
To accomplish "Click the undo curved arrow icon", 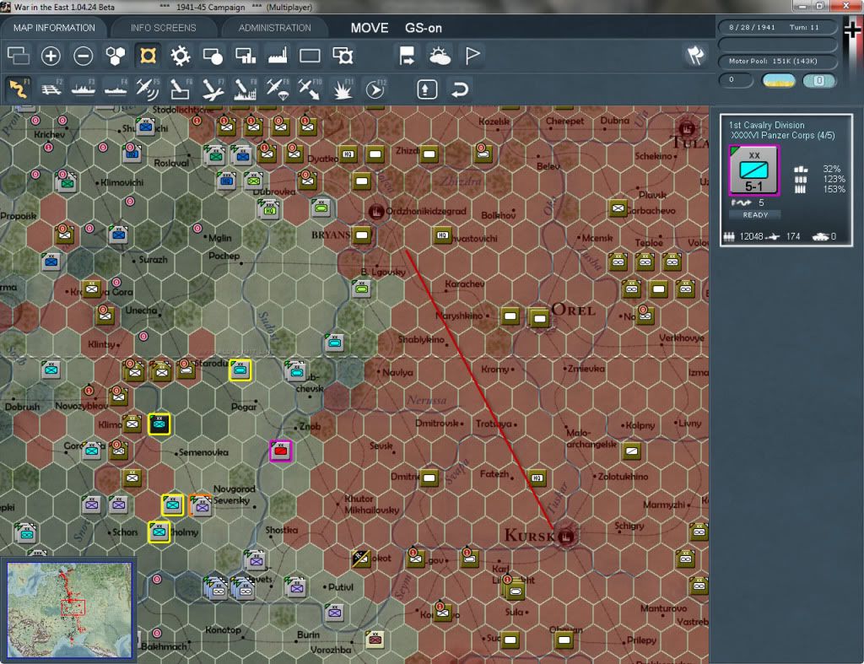I will click(x=460, y=89).
